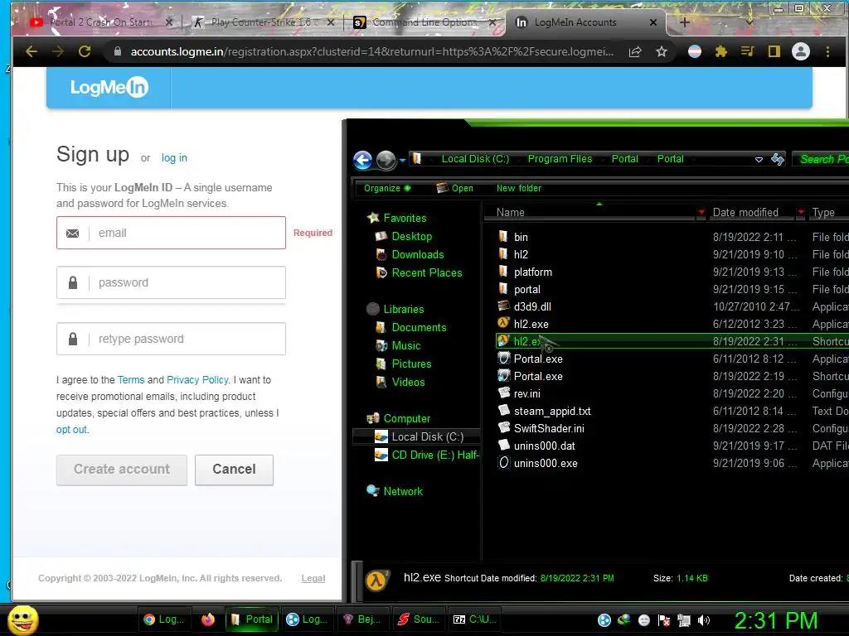Viewport: 849px width, 636px height.
Task: Click the LogMeIn logo
Action: tap(109, 87)
